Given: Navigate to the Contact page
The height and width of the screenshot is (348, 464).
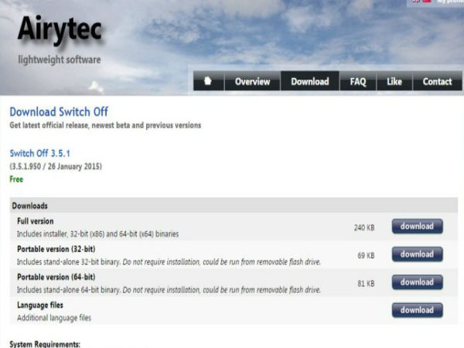Looking at the screenshot, I should click(x=437, y=81).
